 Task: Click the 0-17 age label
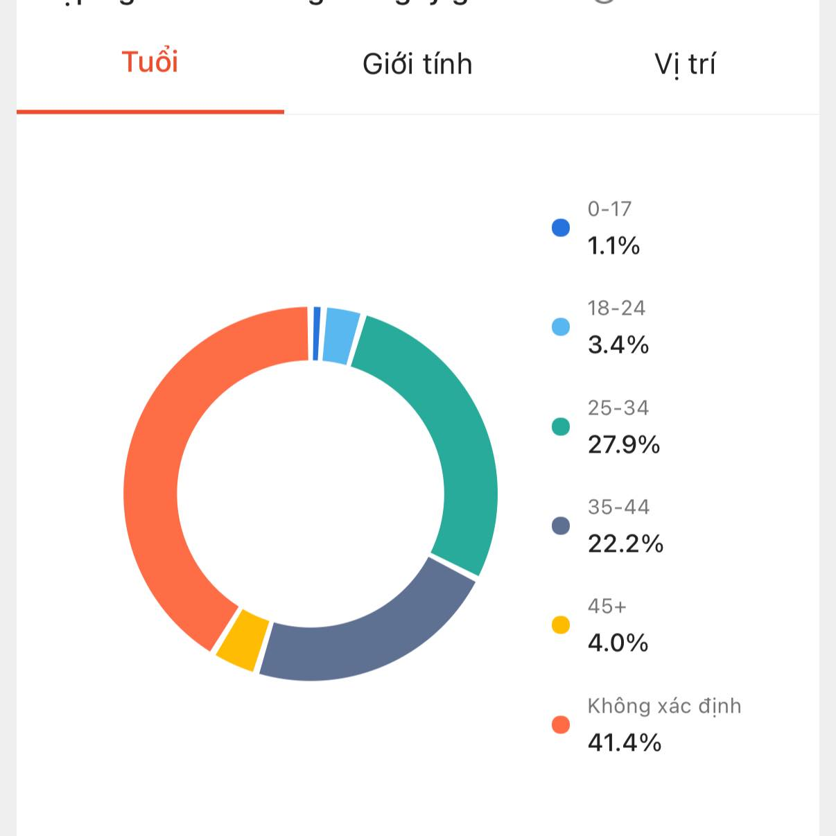tap(609, 209)
